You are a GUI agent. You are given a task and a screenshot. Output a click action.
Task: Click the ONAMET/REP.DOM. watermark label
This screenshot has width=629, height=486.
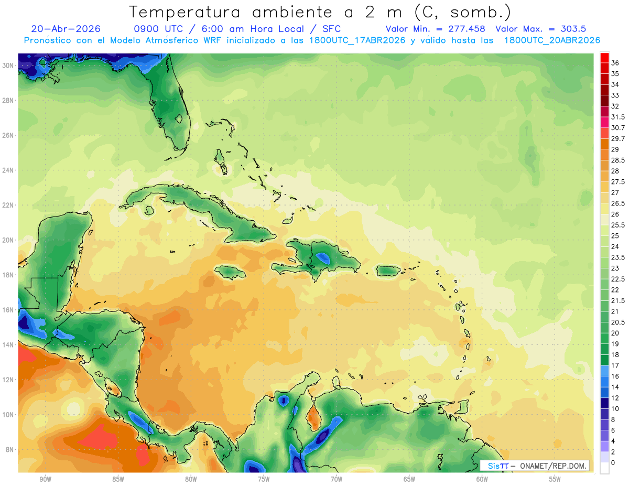coord(554,466)
